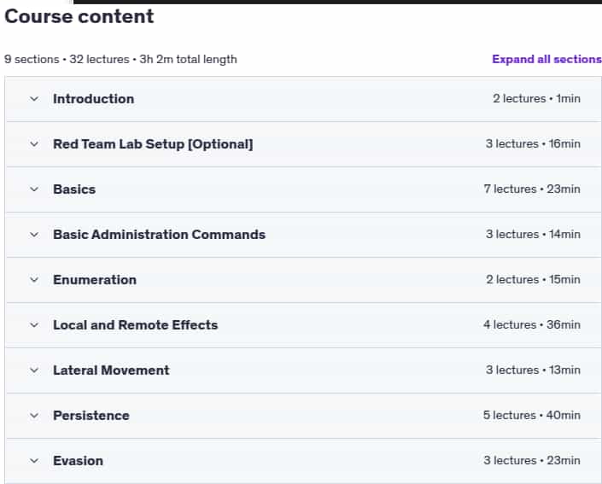The height and width of the screenshot is (484, 602).
Task: Click chevron next to Basic Administration Commands
Action: [x=34, y=235]
